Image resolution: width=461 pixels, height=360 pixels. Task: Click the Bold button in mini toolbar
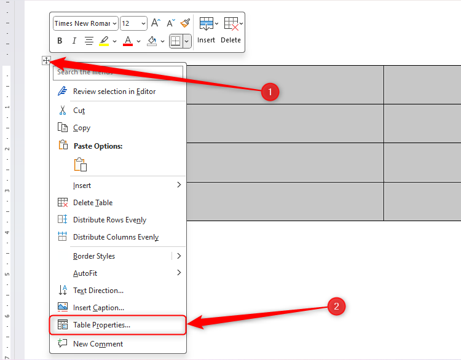[60, 41]
